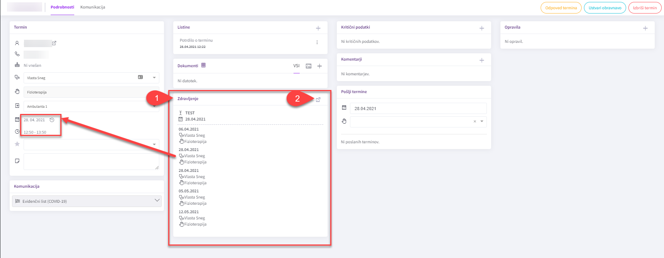Open three-dot menu for Potrdilo o terminu

[x=317, y=42]
